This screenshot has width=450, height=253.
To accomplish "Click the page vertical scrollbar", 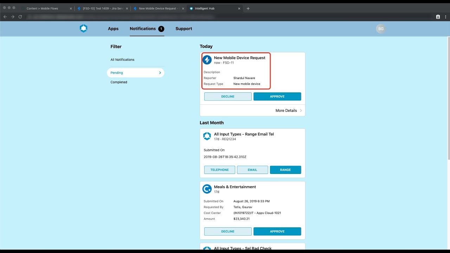I will [x=448, y=98].
